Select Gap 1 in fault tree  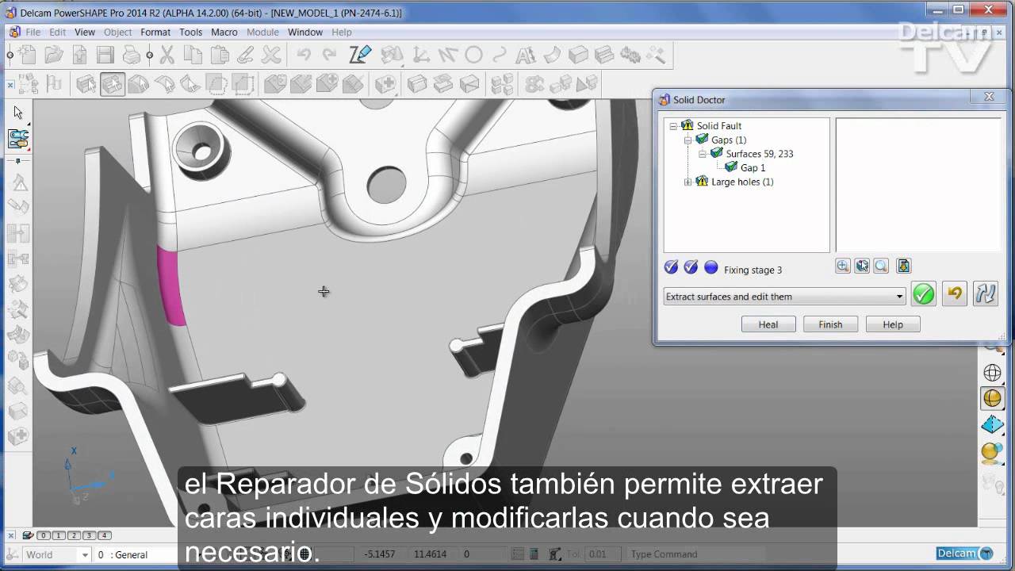tap(753, 168)
